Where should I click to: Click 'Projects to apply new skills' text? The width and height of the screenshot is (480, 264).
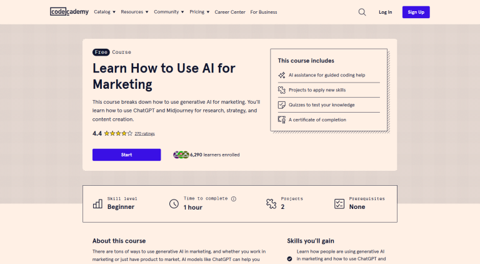click(317, 90)
